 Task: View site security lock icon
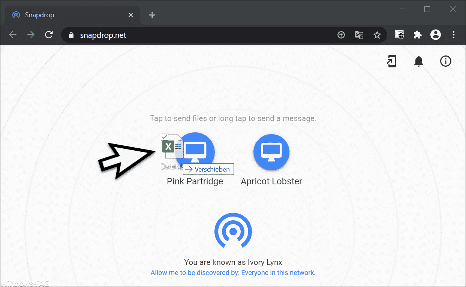tap(72, 35)
